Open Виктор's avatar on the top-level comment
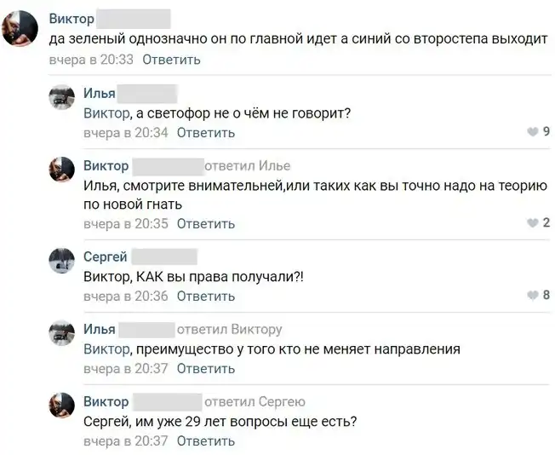Image resolution: width=555 pixels, height=455 pixels. click(x=19, y=29)
